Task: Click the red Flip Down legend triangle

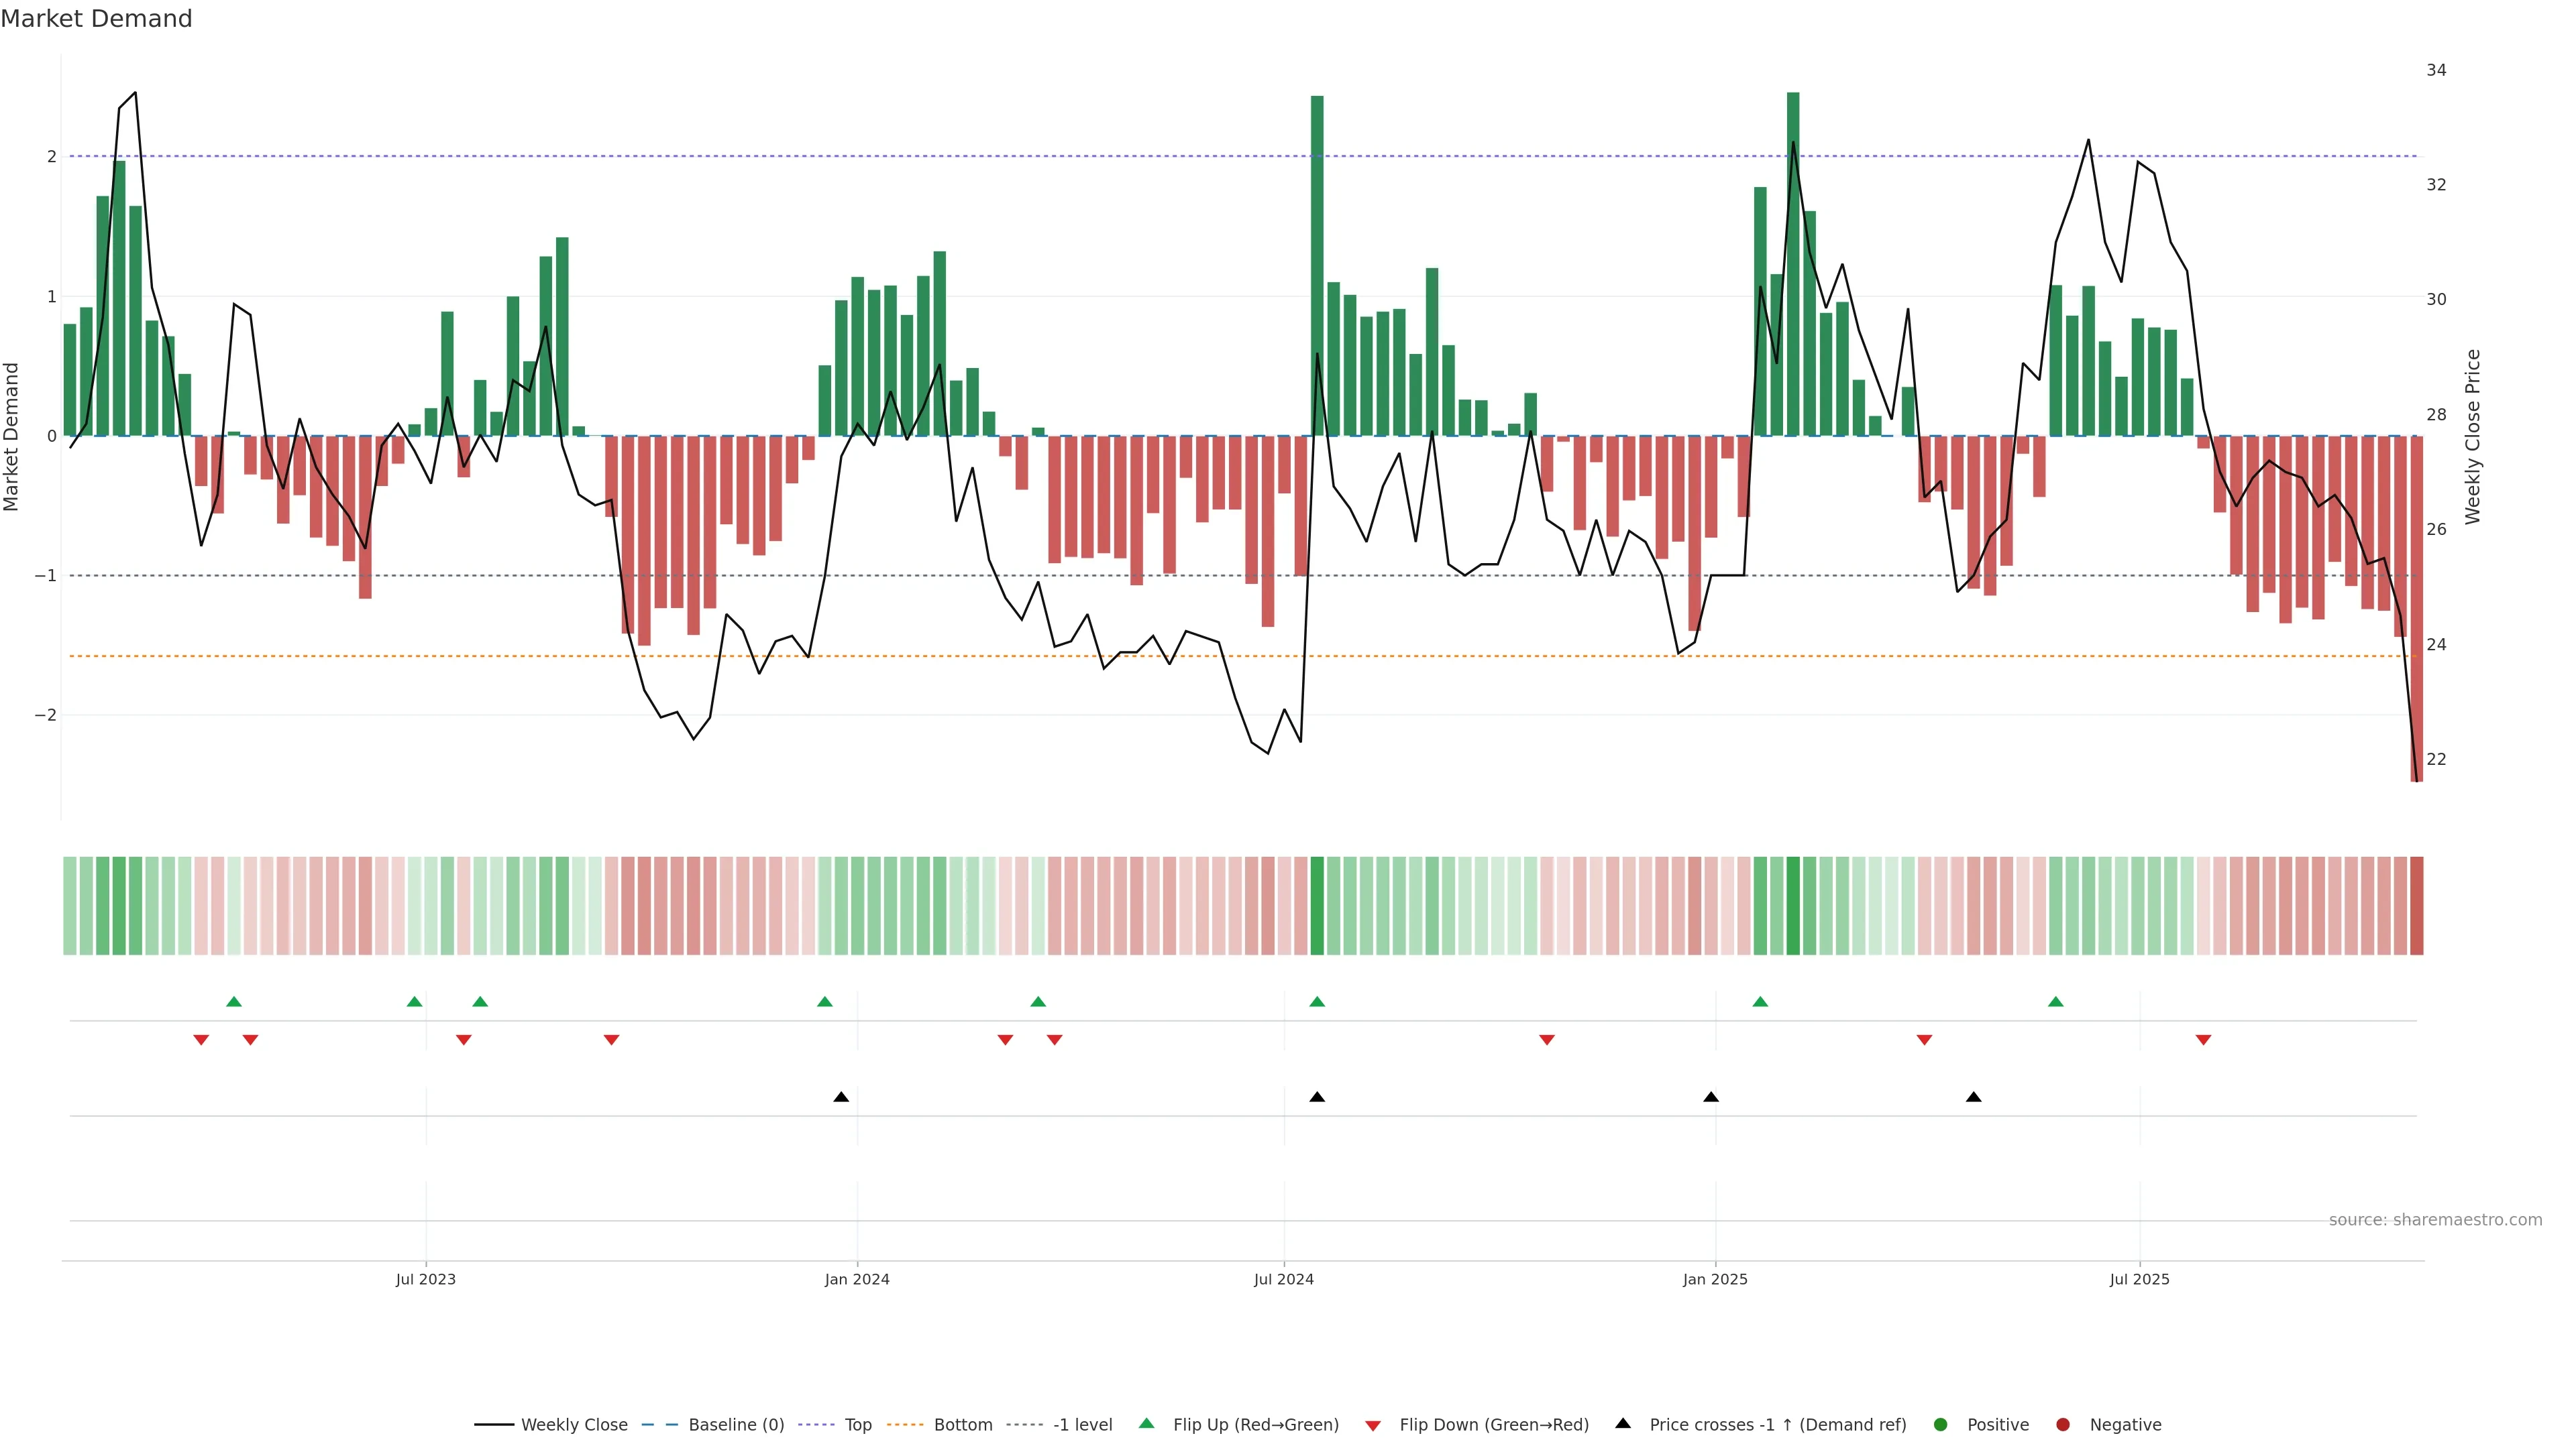Action: click(x=1373, y=1425)
